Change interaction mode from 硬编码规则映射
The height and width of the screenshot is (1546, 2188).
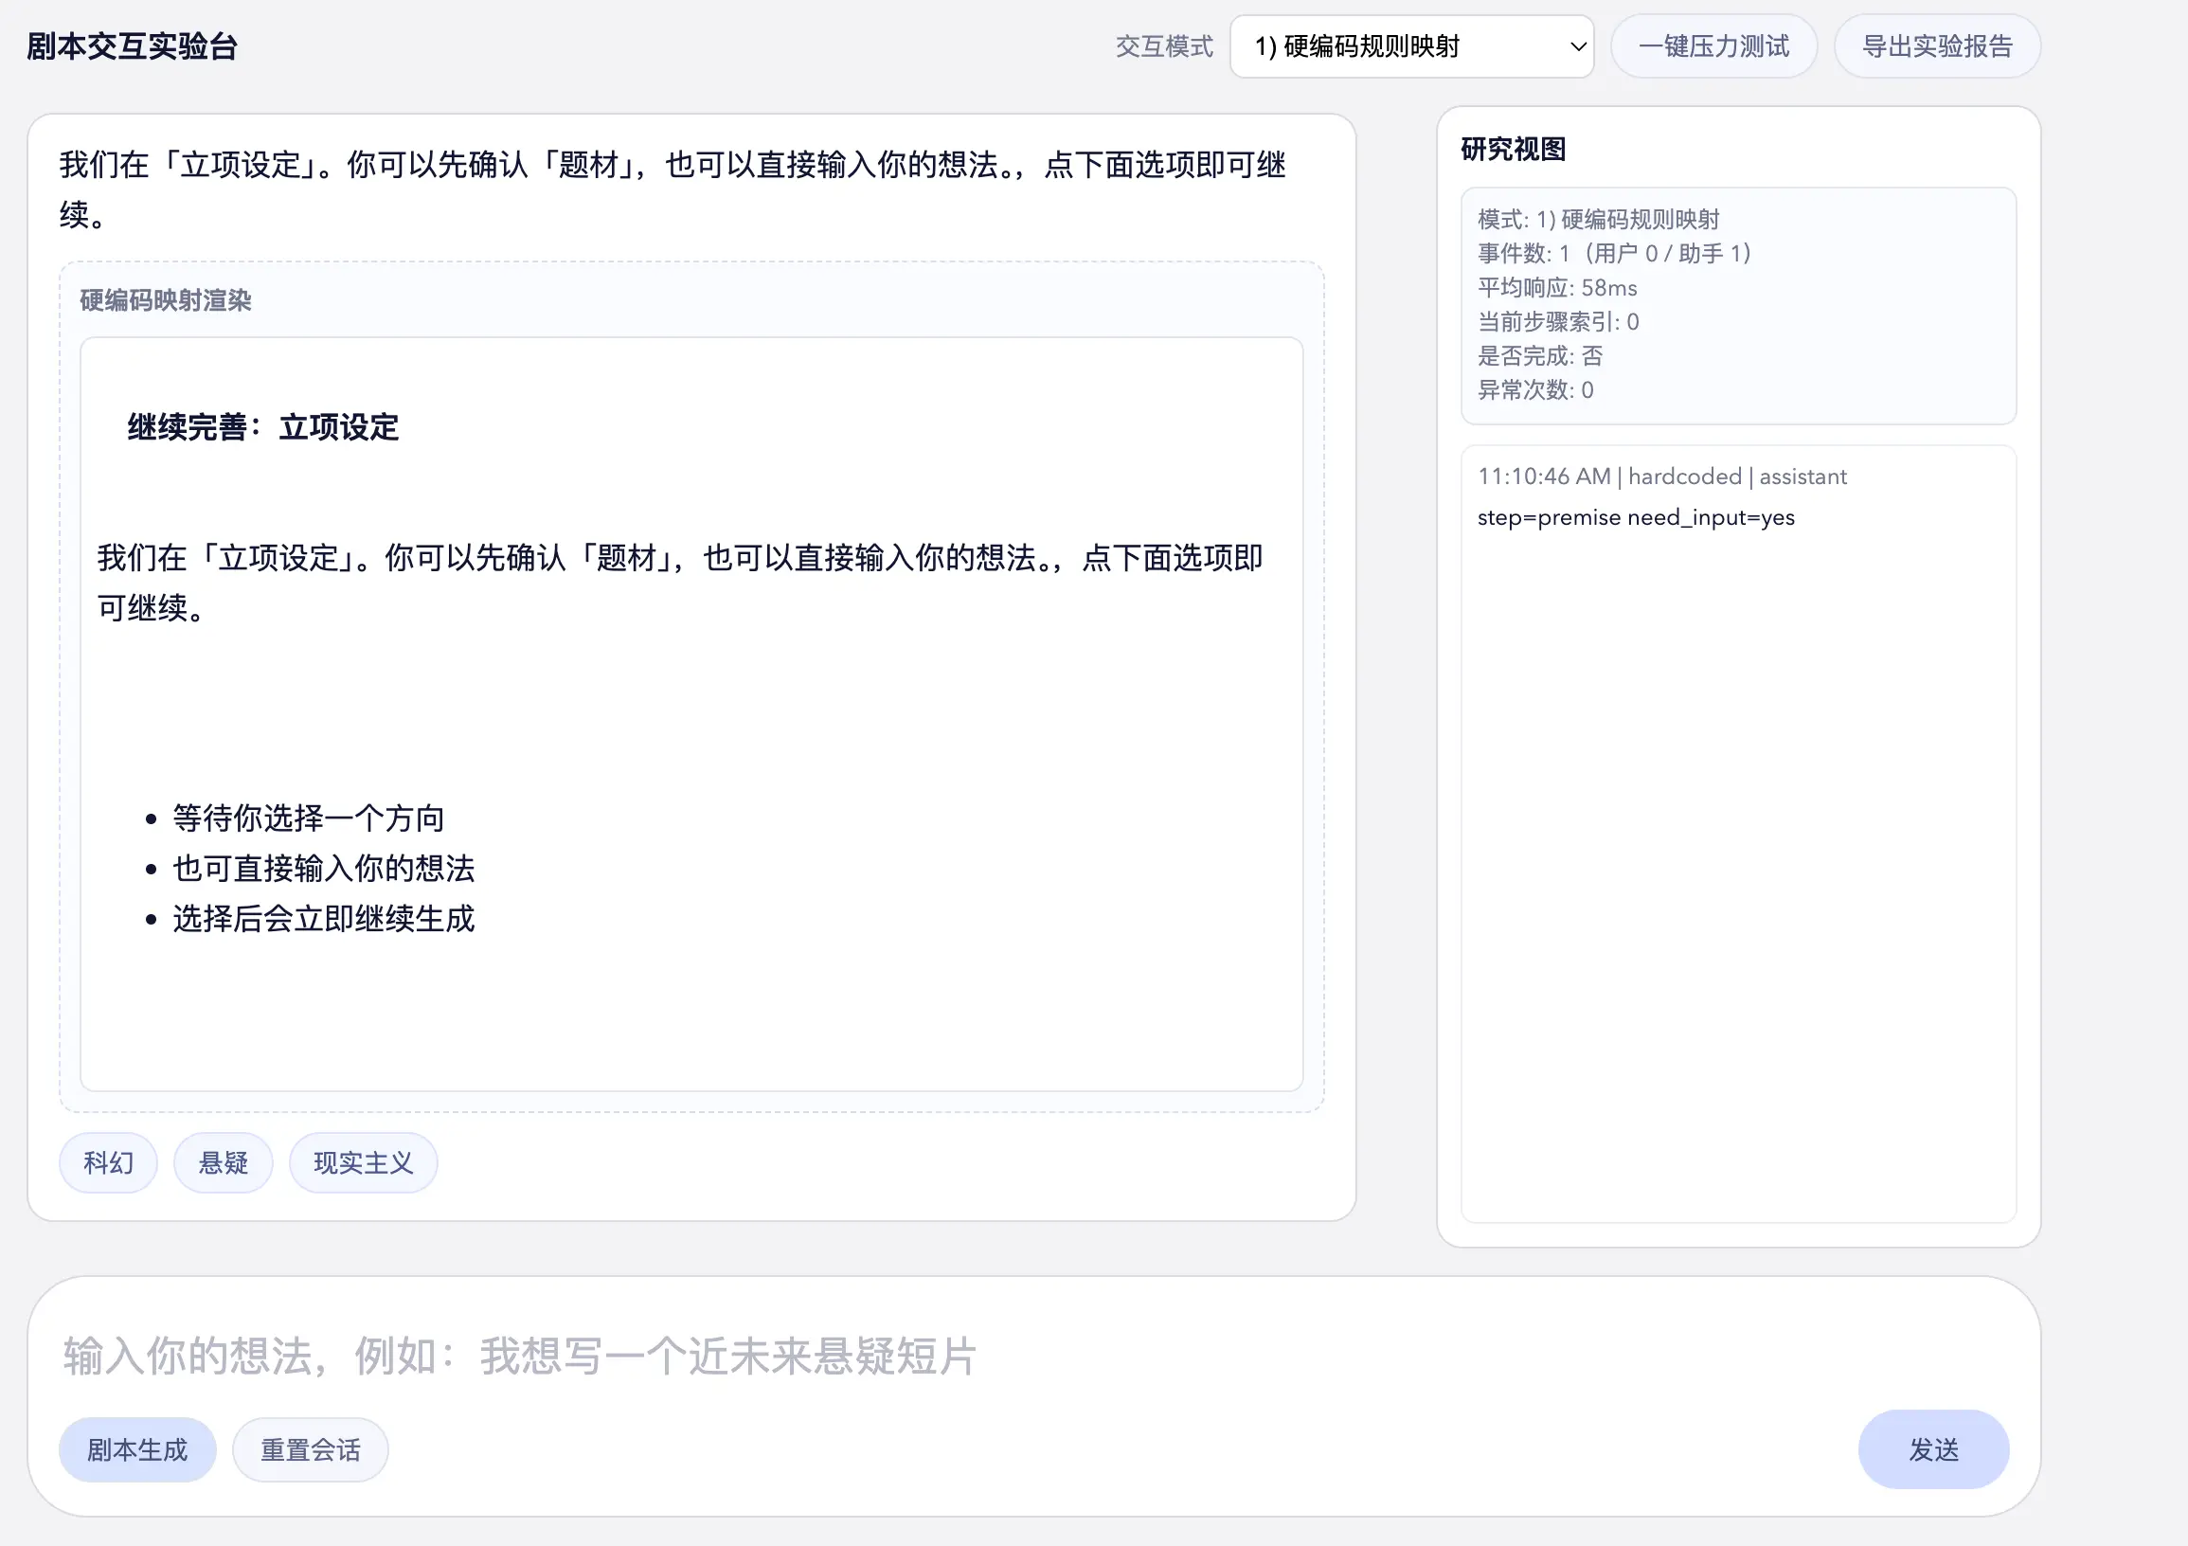[x=1411, y=45]
